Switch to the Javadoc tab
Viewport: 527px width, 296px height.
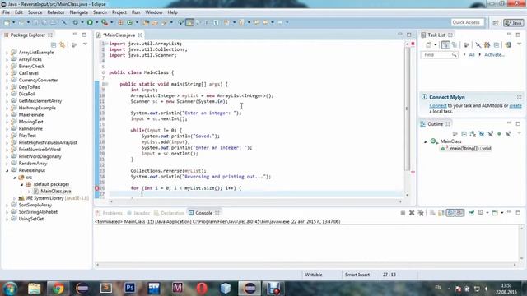[x=138, y=213]
